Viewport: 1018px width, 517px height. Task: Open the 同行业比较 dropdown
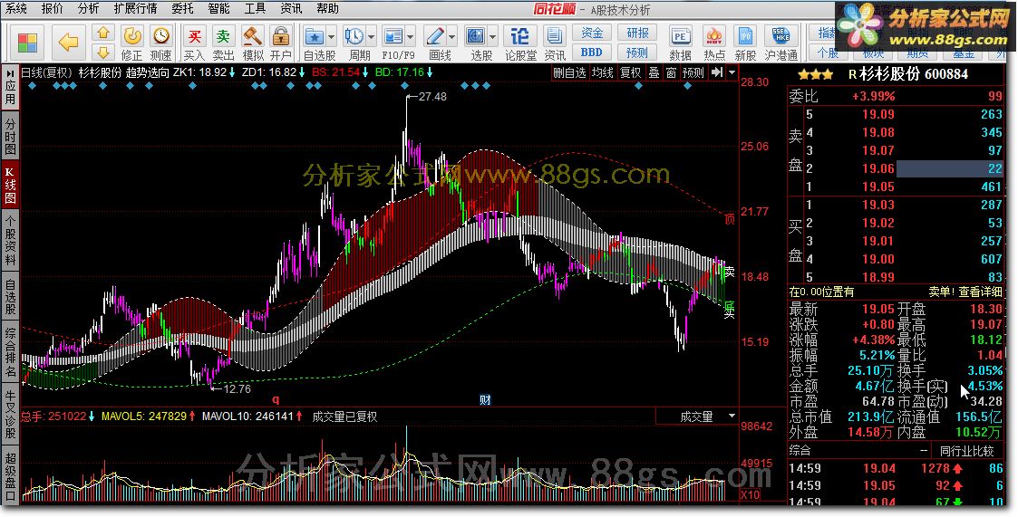click(966, 450)
